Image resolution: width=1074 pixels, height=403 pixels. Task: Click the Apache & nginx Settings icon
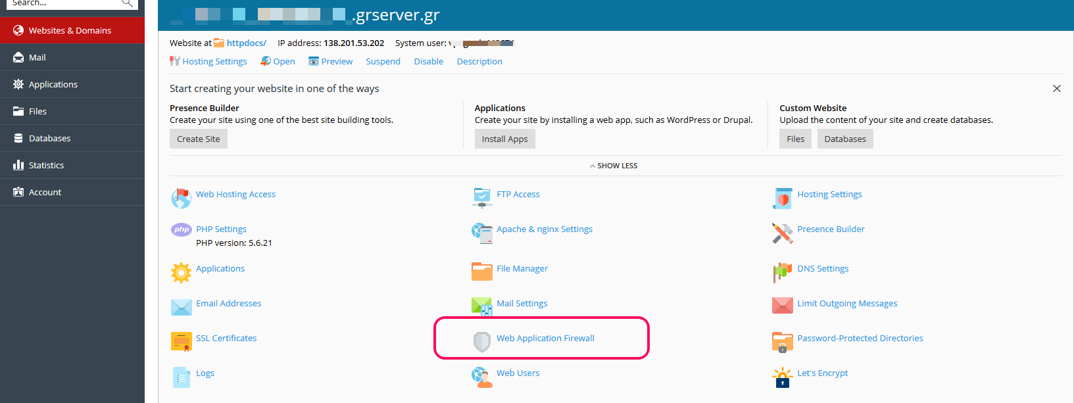click(482, 233)
